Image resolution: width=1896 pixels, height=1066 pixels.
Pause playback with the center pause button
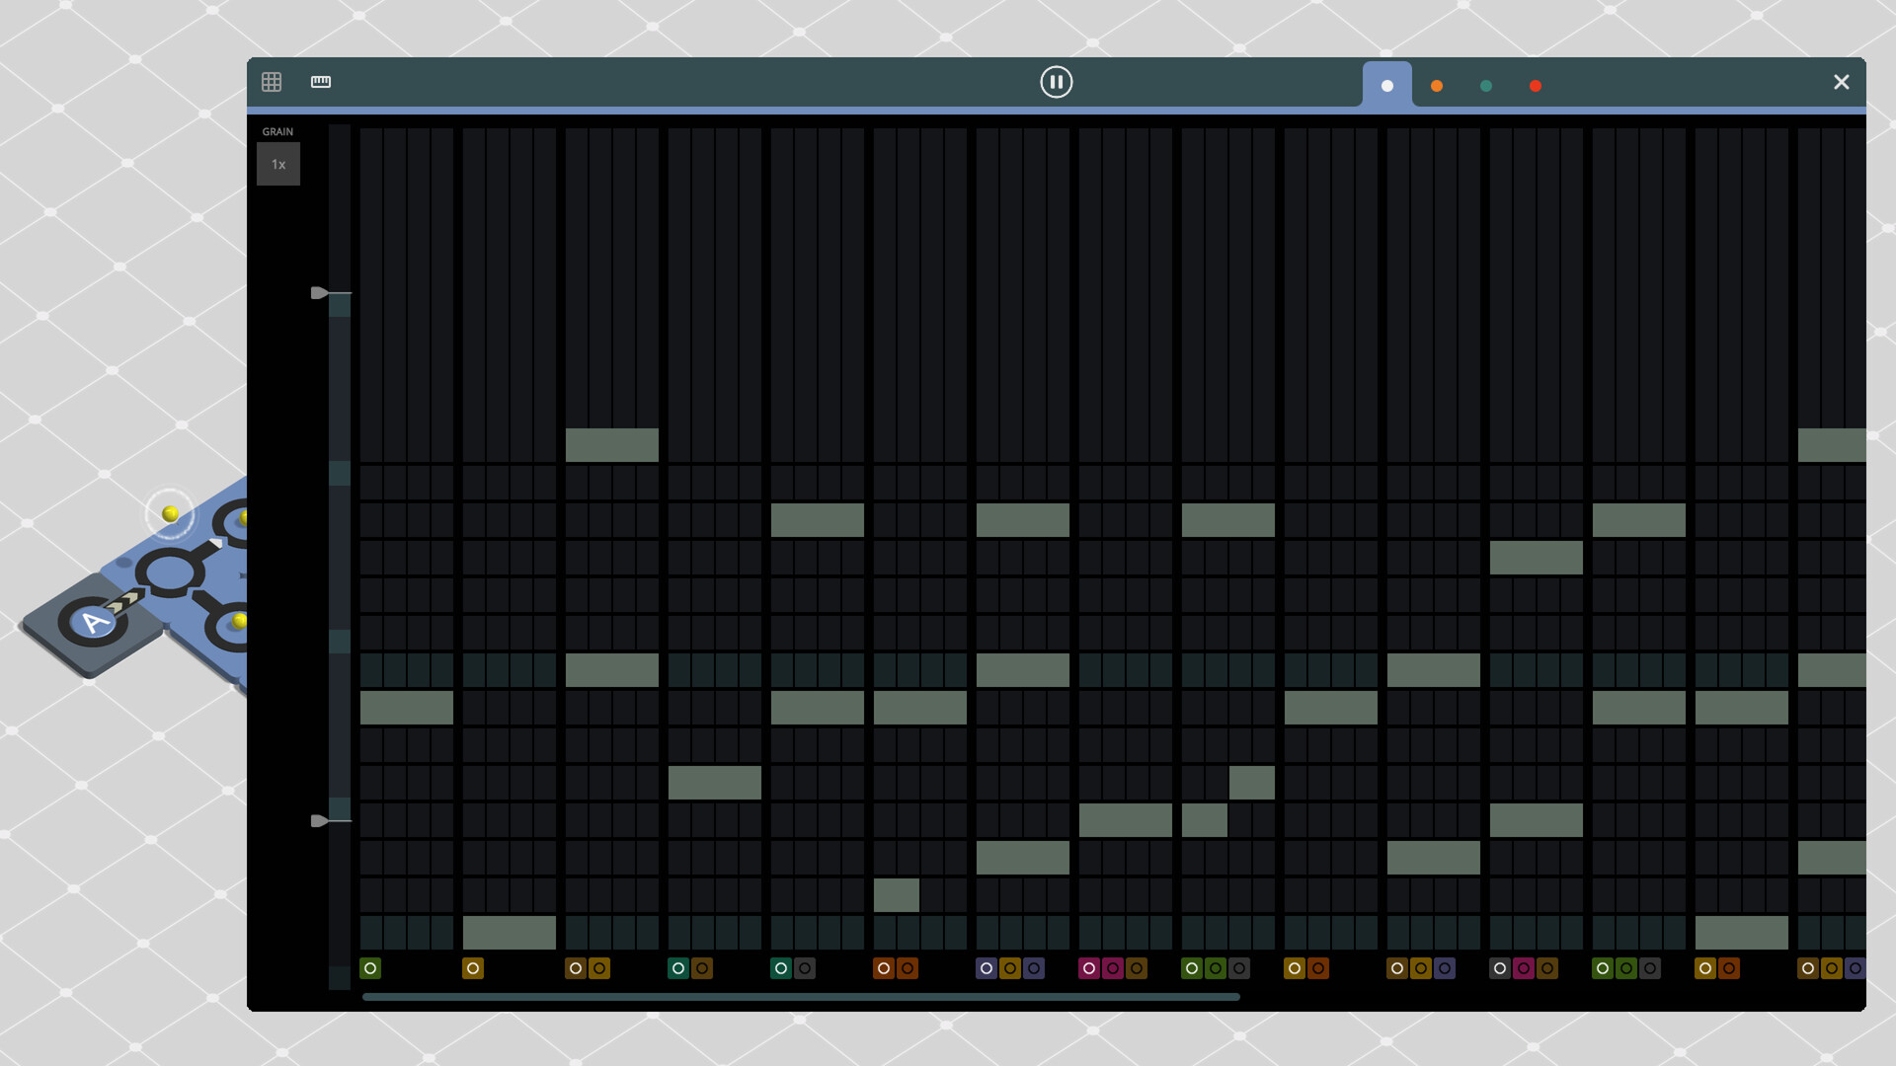1056,82
